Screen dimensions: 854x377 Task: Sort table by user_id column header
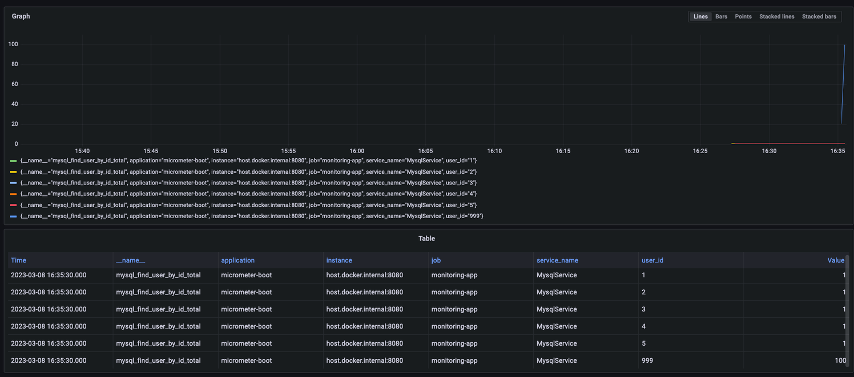point(652,260)
